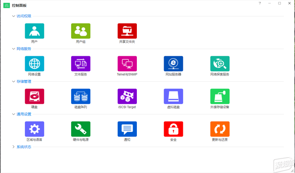Open help with the question mark button
This screenshot has width=295, height=173.
click(260, 4)
